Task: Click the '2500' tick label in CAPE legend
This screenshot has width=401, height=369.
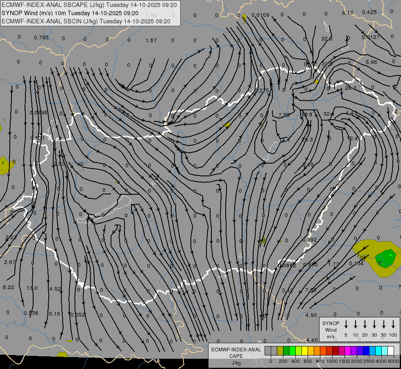Action: pos(369,361)
